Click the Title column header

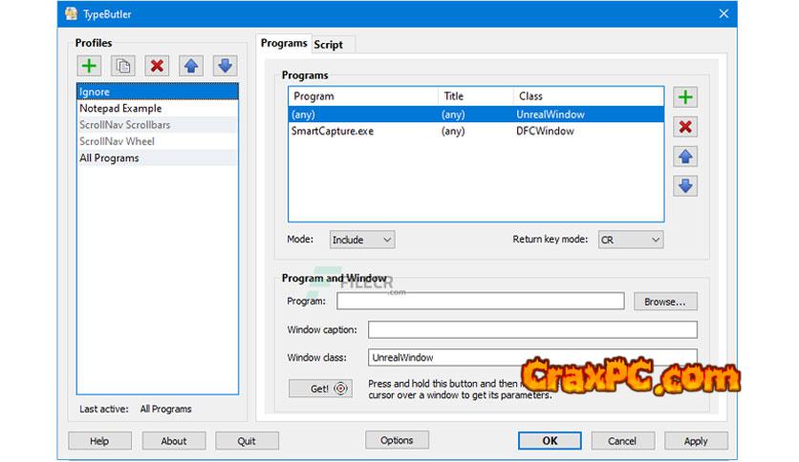475,96
